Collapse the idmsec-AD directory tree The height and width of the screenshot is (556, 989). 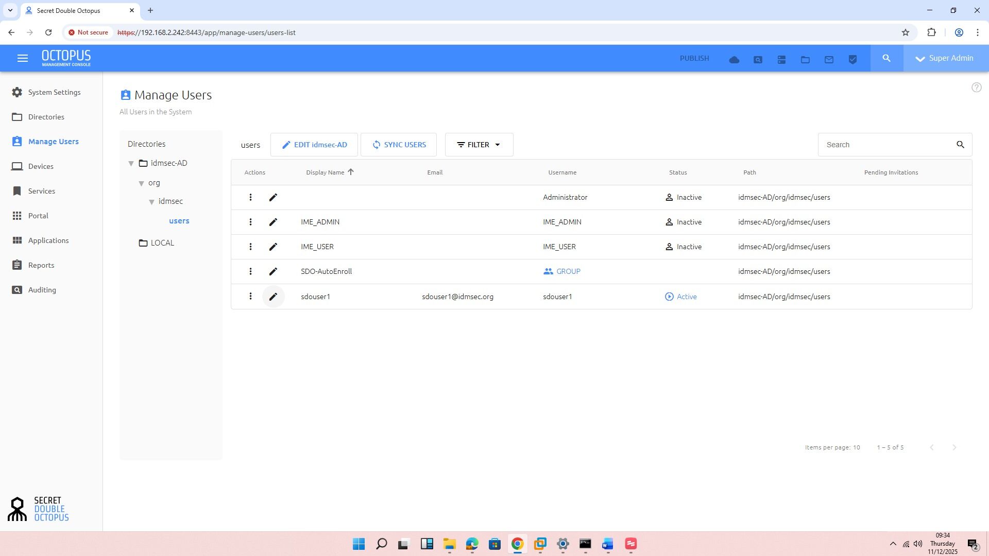pyautogui.click(x=131, y=163)
